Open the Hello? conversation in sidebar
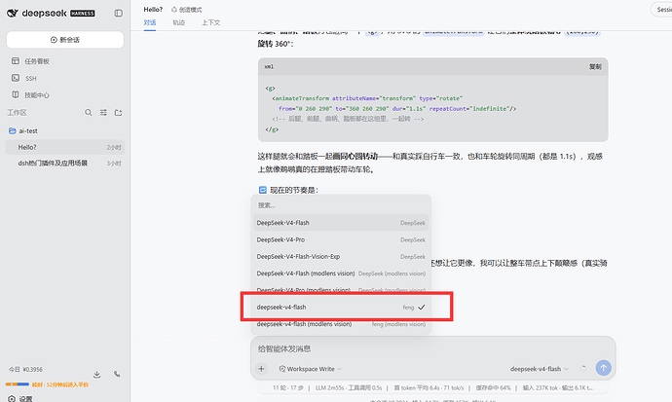The height and width of the screenshot is (402, 672). (x=65, y=147)
